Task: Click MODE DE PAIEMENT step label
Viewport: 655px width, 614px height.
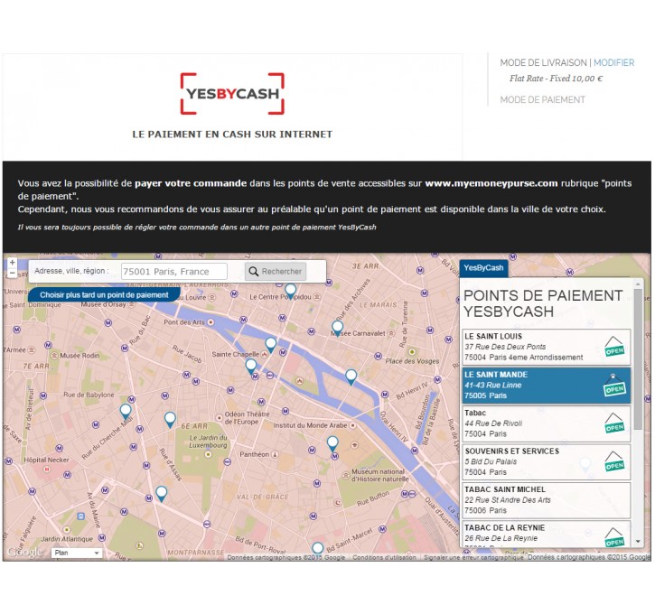Action: pyautogui.click(x=543, y=99)
